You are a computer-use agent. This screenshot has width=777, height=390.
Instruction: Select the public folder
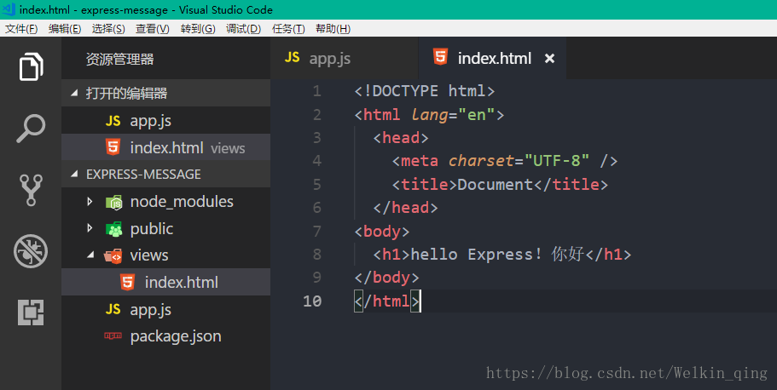(166, 228)
